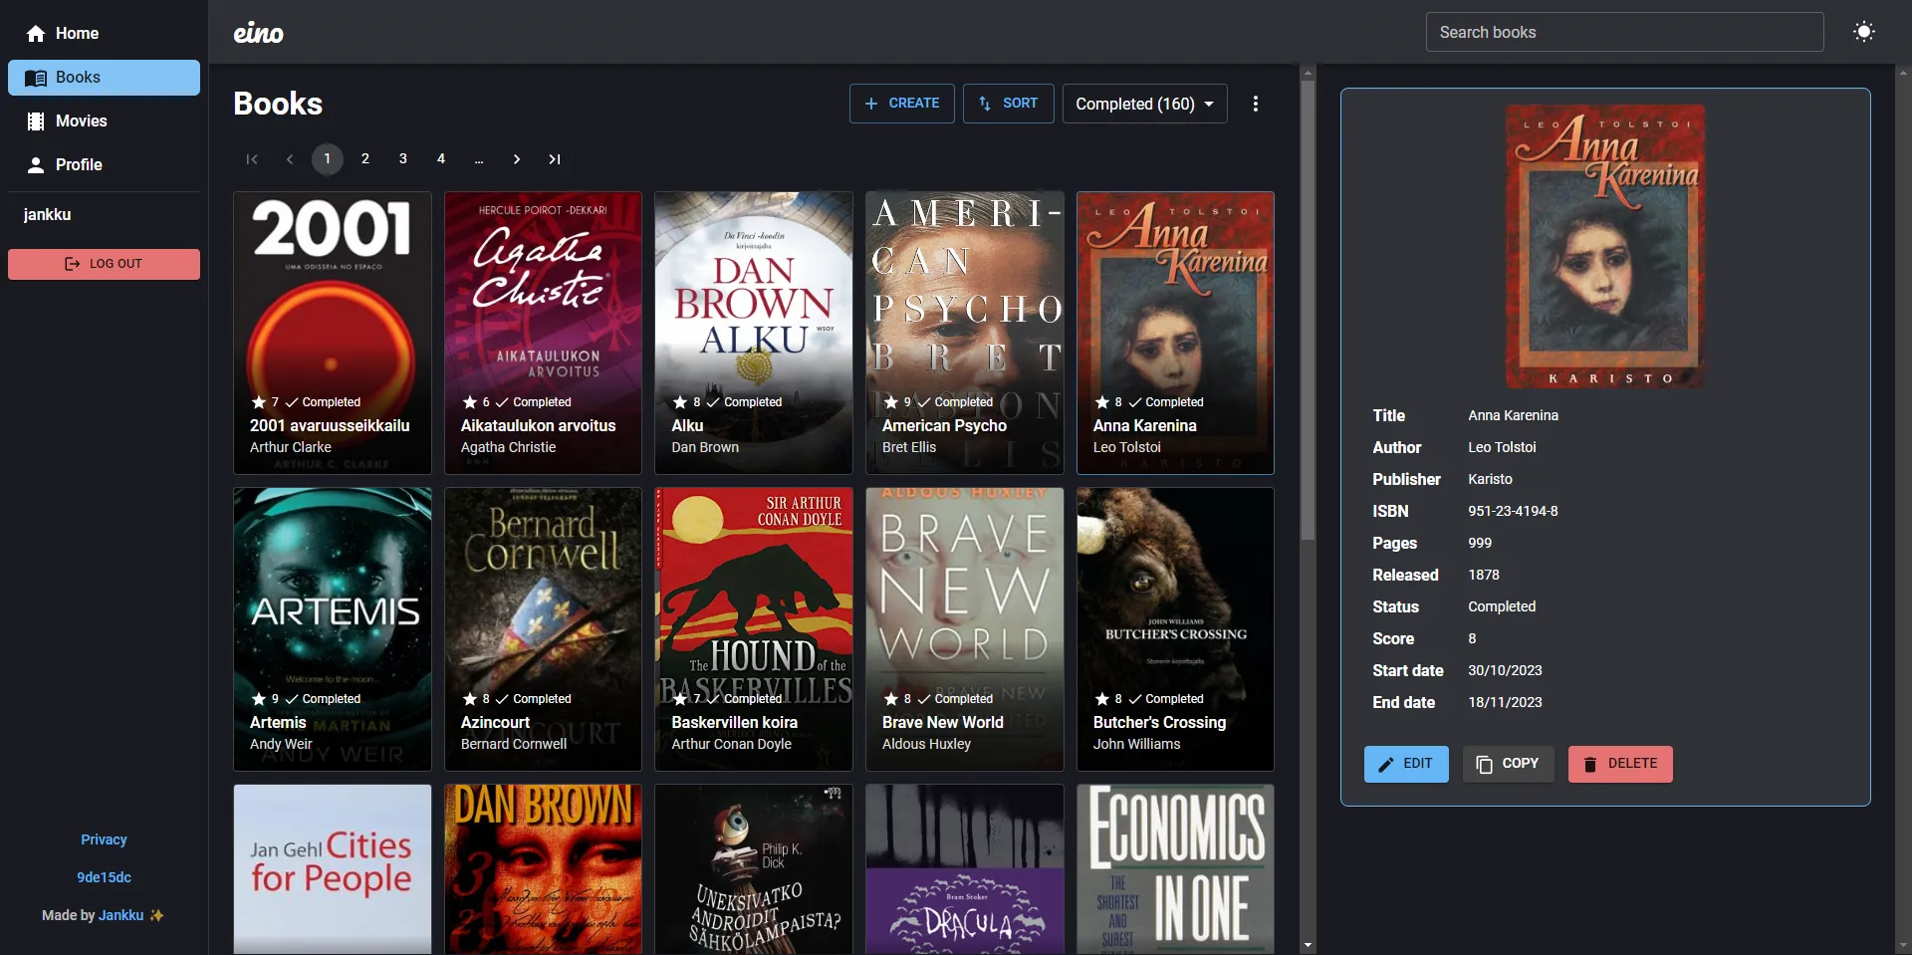Go to the Movies section
1912x955 pixels.
(104, 121)
